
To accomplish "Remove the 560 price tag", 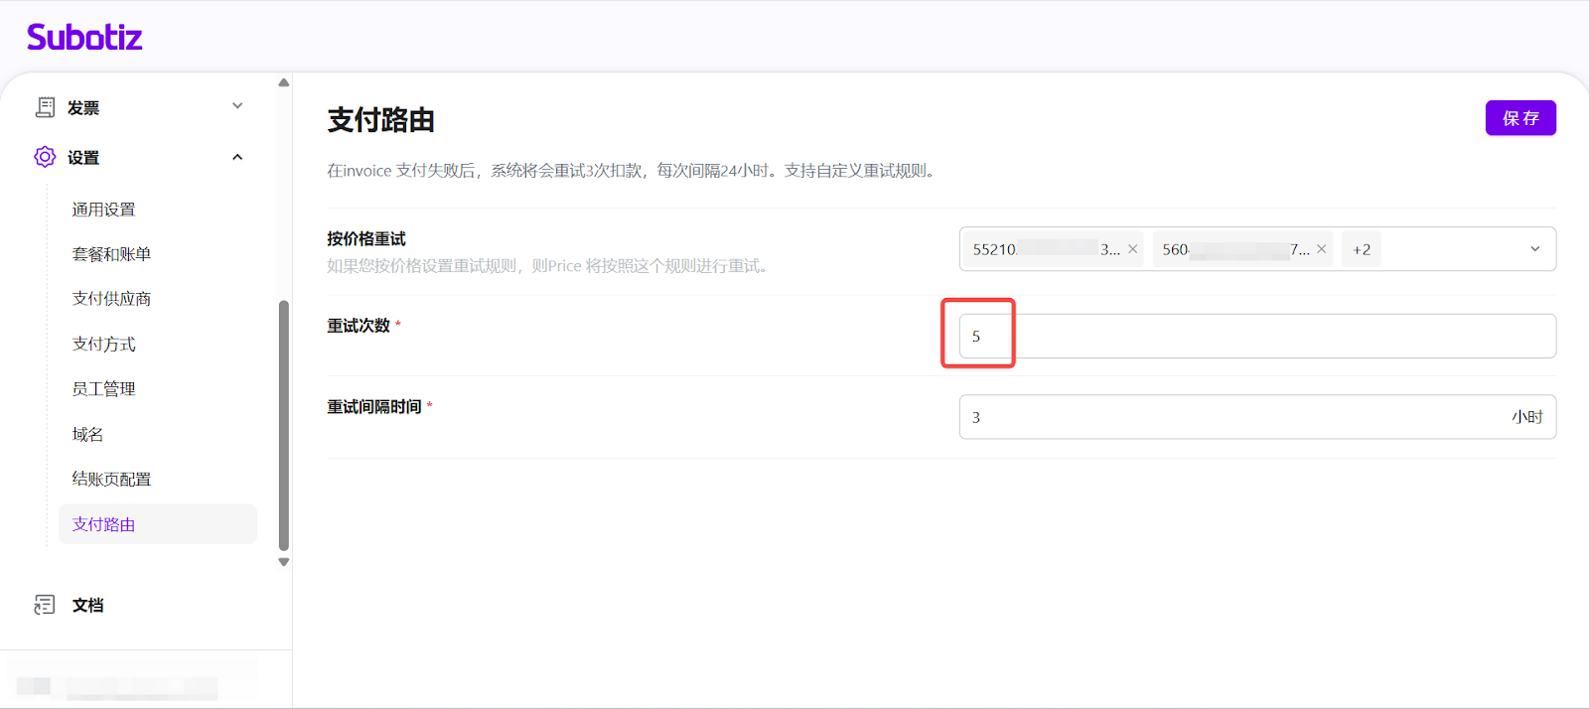I will tap(1321, 249).
